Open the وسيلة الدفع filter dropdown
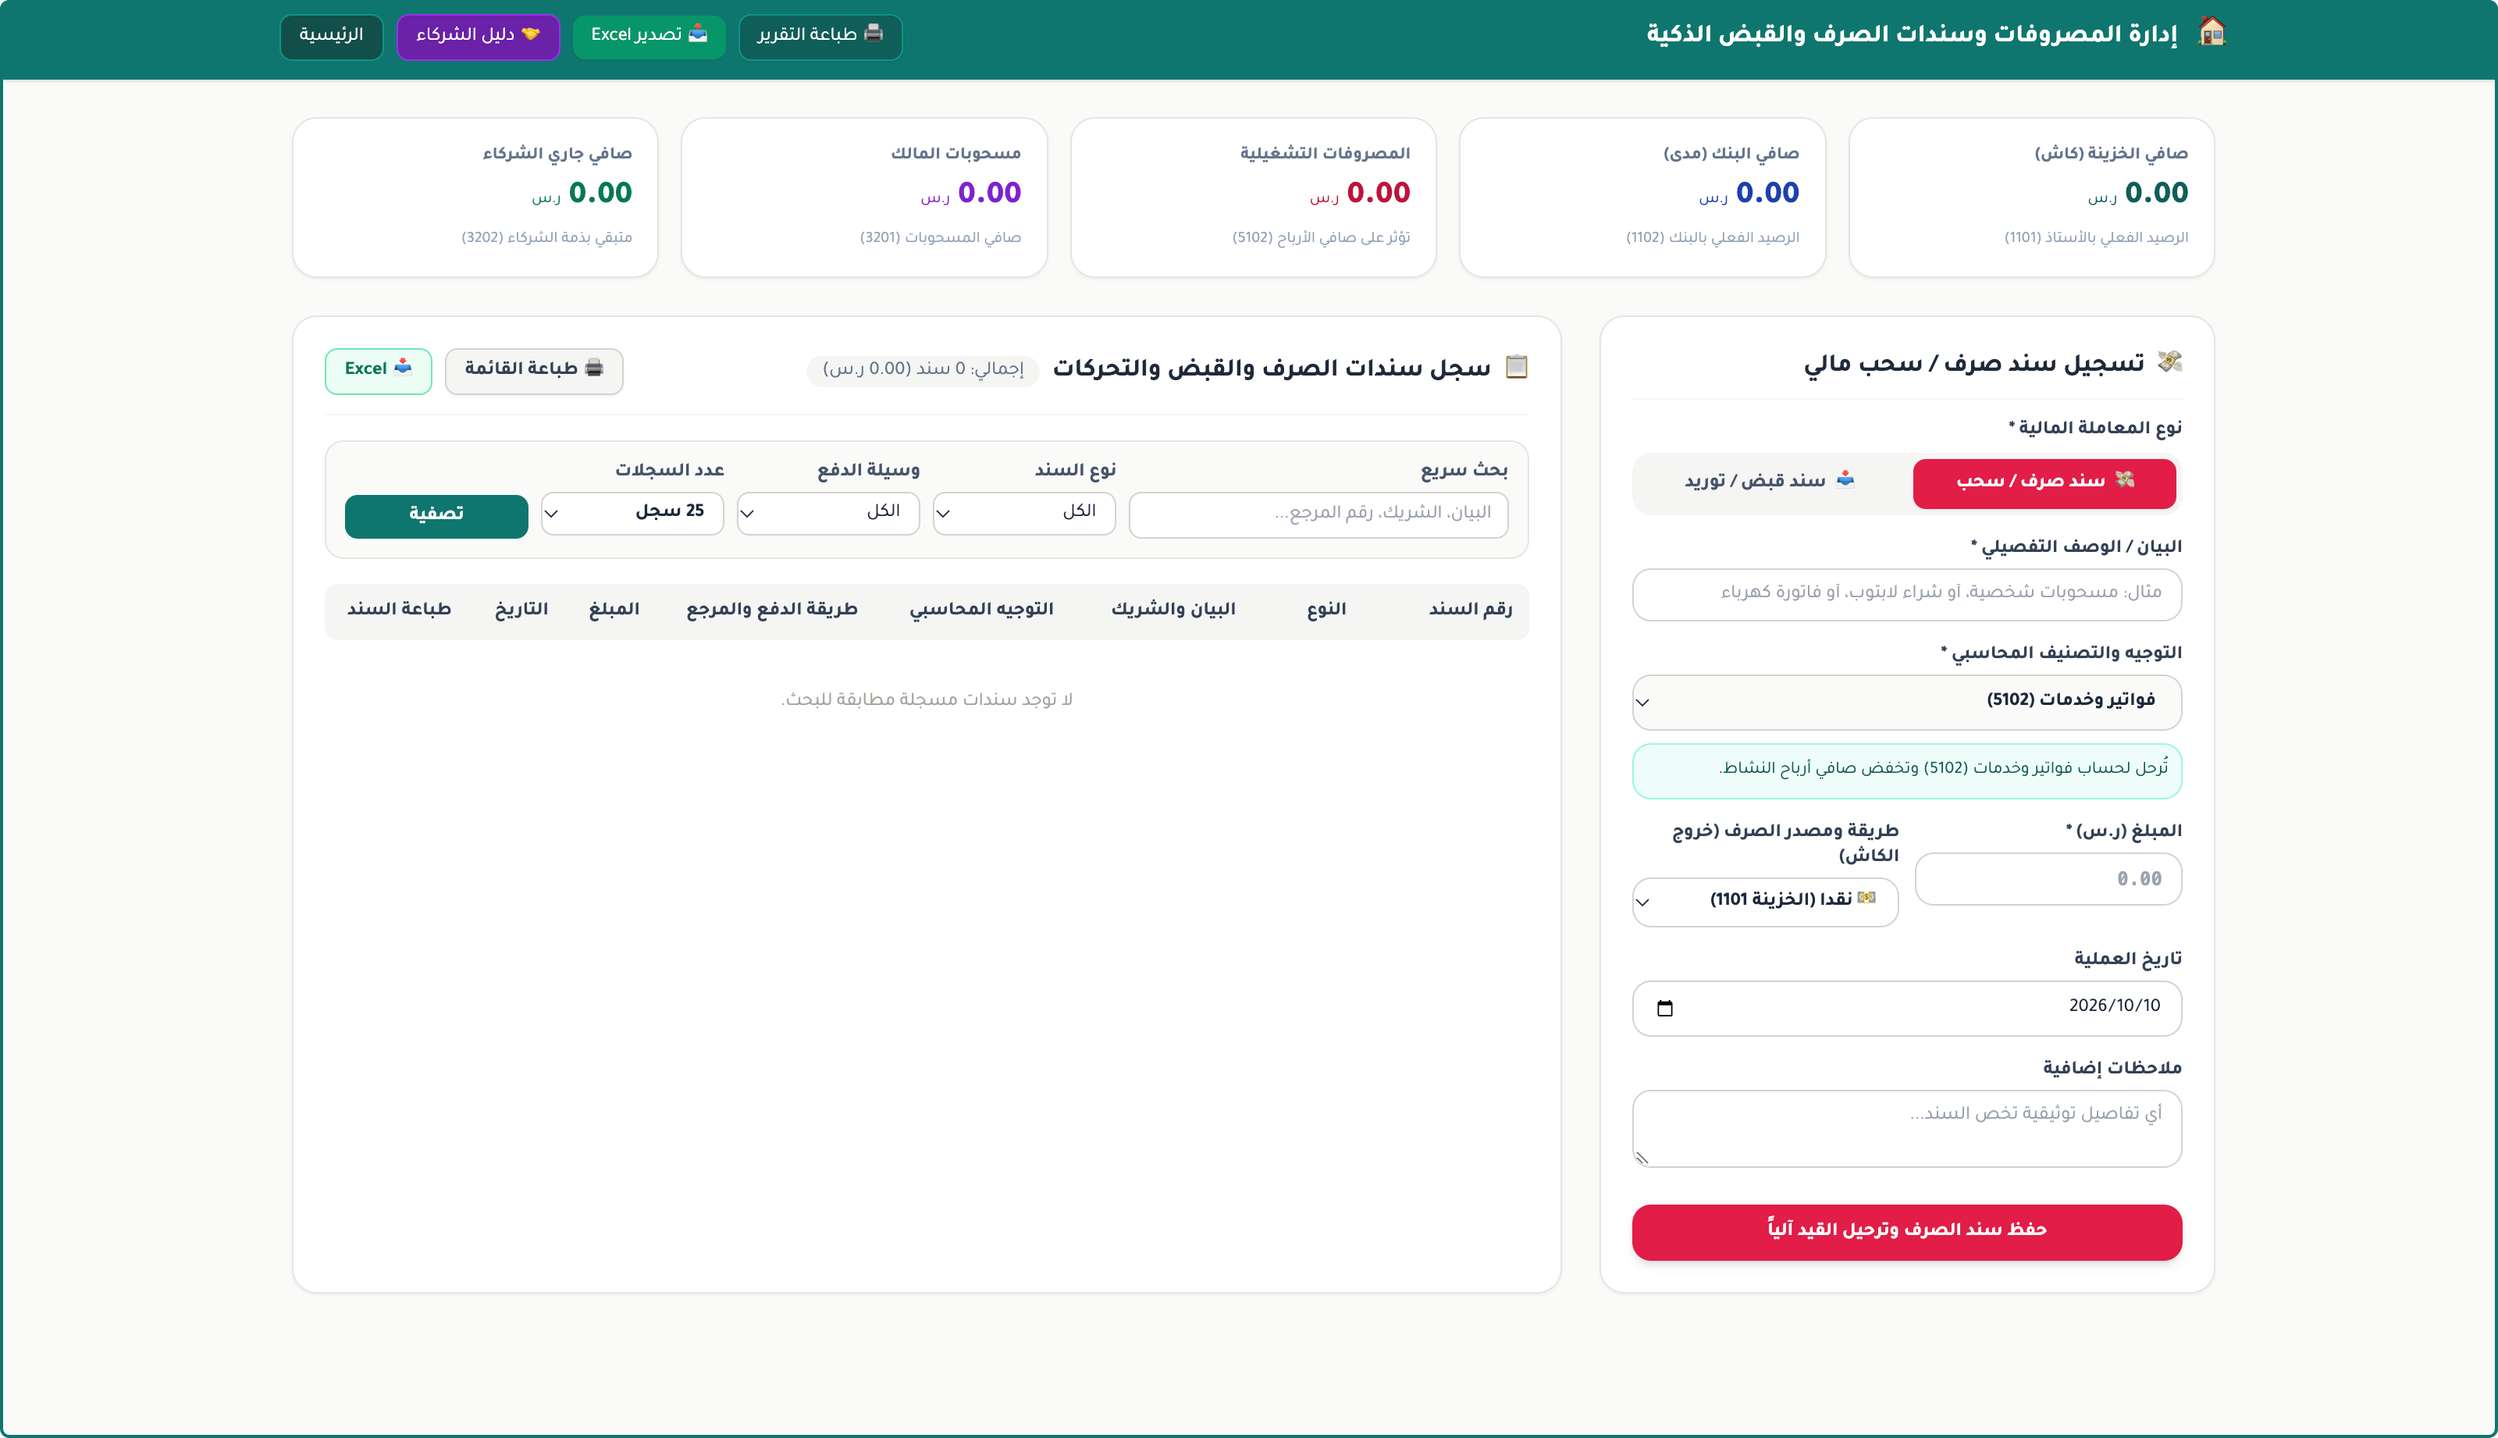 click(828, 513)
